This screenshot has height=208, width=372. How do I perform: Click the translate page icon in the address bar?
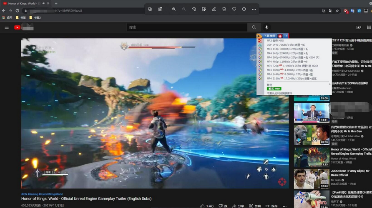pos(330,11)
